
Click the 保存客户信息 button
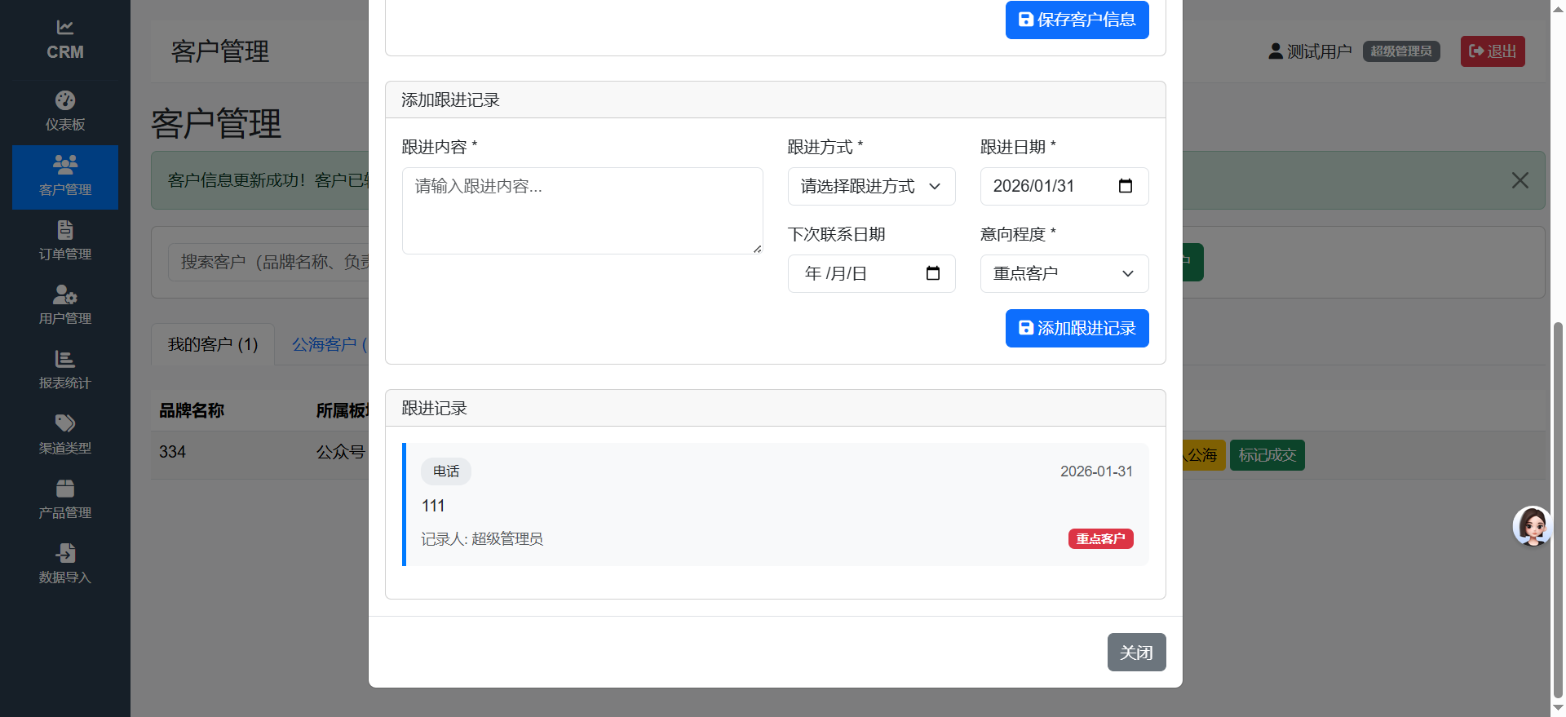click(1077, 20)
